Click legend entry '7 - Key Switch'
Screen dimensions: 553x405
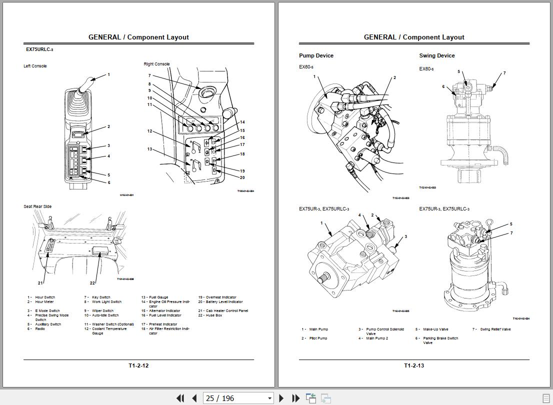click(x=97, y=297)
